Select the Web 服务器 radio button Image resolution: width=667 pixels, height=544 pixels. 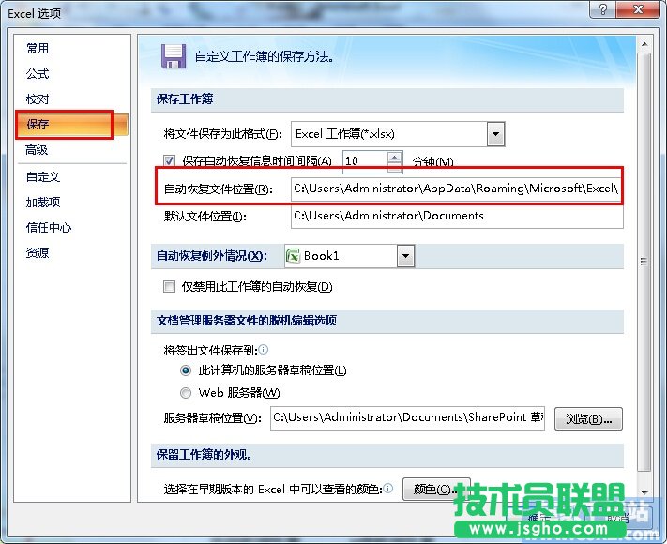pos(186,393)
